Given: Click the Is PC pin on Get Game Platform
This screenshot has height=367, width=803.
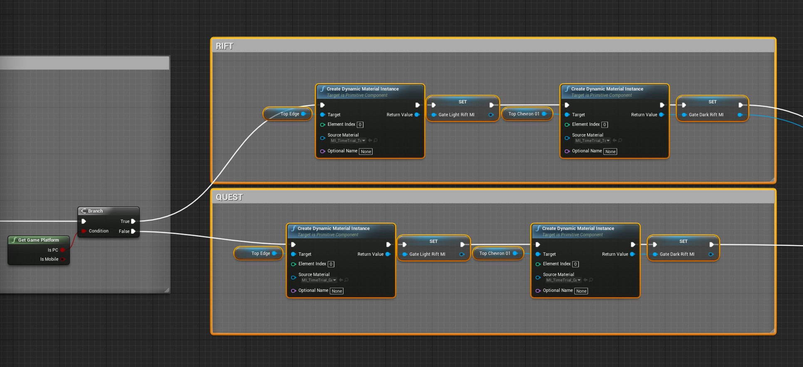Looking at the screenshot, I should click(x=62, y=250).
